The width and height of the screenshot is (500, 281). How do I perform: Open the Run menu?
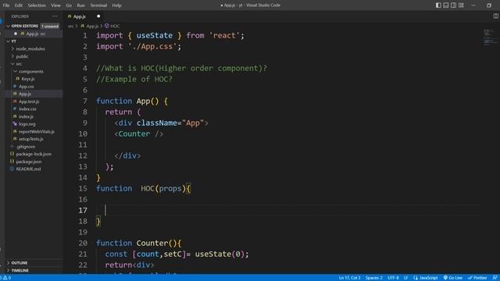pos(81,5)
